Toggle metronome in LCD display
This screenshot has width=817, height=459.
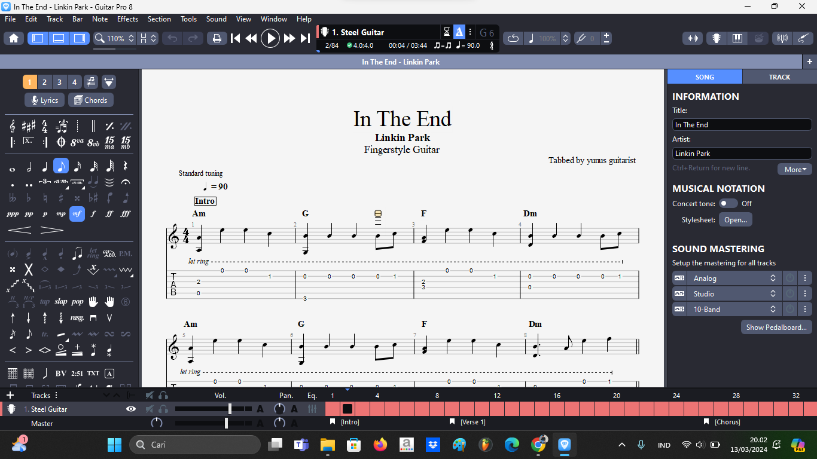click(459, 32)
